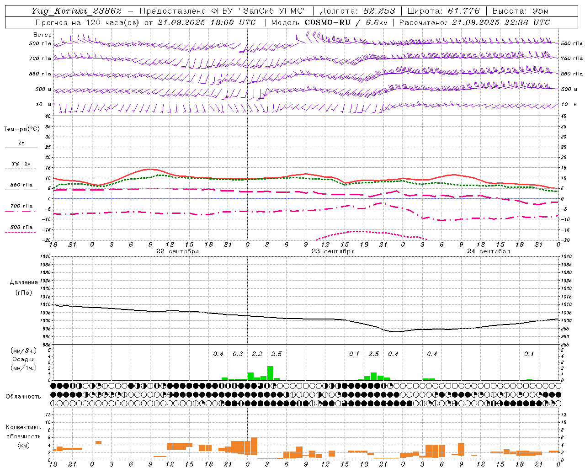Click the 2.2 precipitation amount
The height and width of the screenshot is (468, 585).
tap(257, 354)
